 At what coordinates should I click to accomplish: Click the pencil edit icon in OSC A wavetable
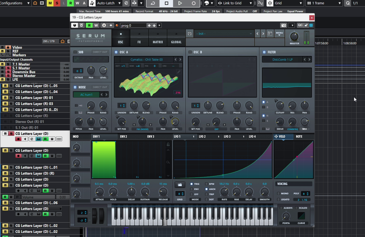[179, 72]
